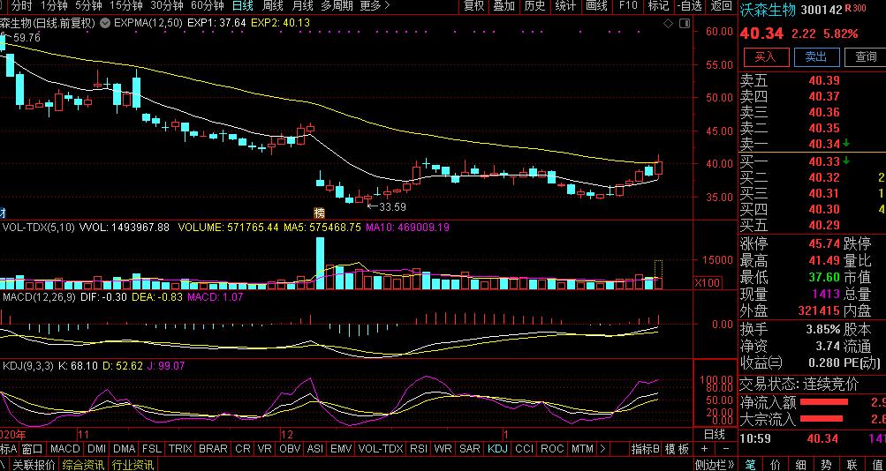Collapse the sidebar with 侧边栏»

pyautogui.click(x=713, y=465)
